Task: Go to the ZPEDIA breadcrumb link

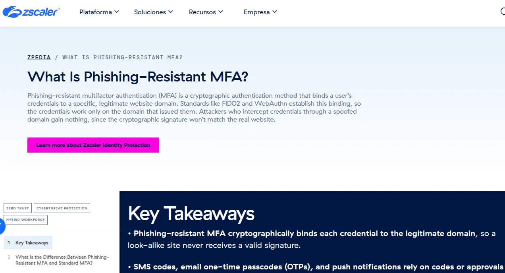Action: coord(39,57)
